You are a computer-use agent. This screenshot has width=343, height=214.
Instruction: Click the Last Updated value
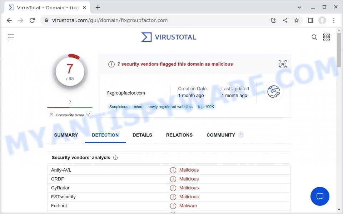[x=234, y=96]
